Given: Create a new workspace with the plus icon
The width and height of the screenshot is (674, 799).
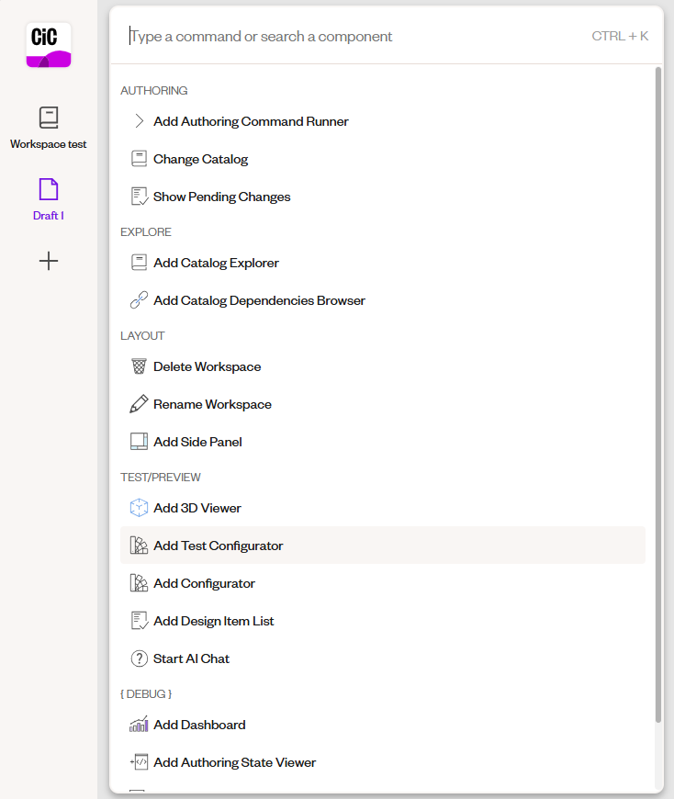Looking at the screenshot, I should [x=48, y=261].
